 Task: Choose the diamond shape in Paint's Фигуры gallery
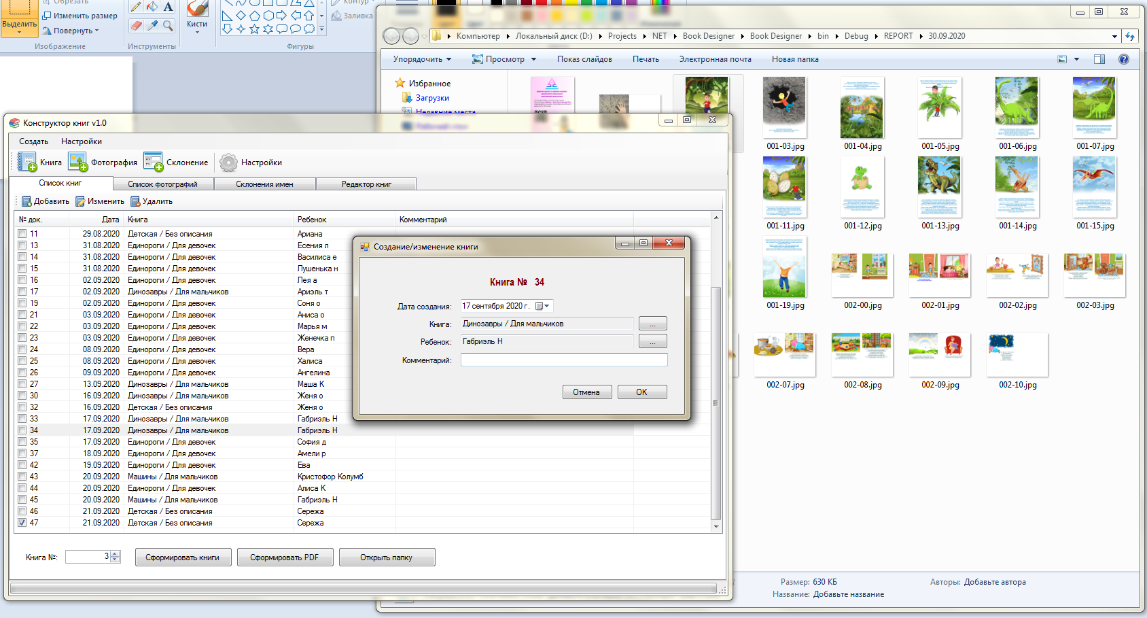[x=241, y=16]
